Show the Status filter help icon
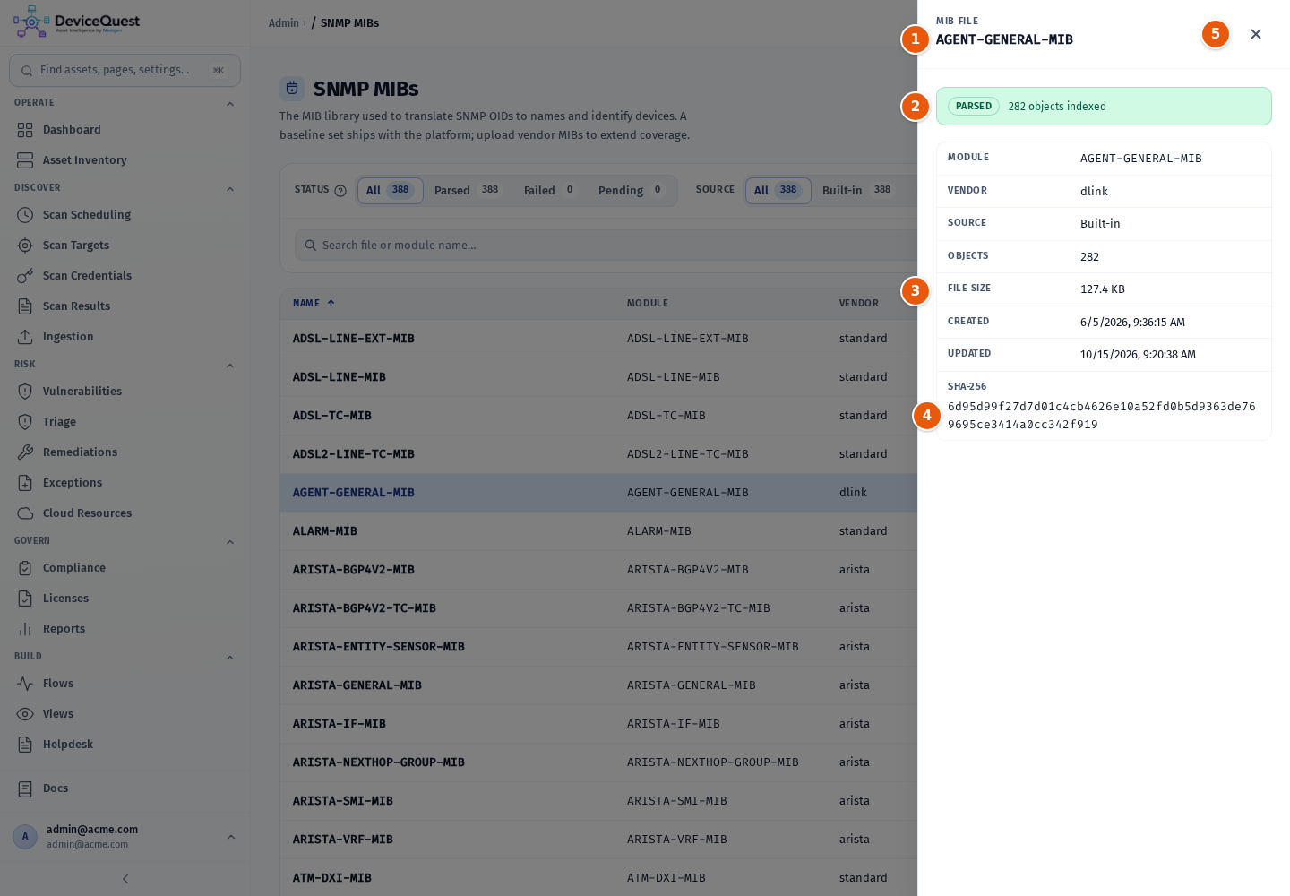Screen dimensions: 1290x896 click(x=340, y=191)
